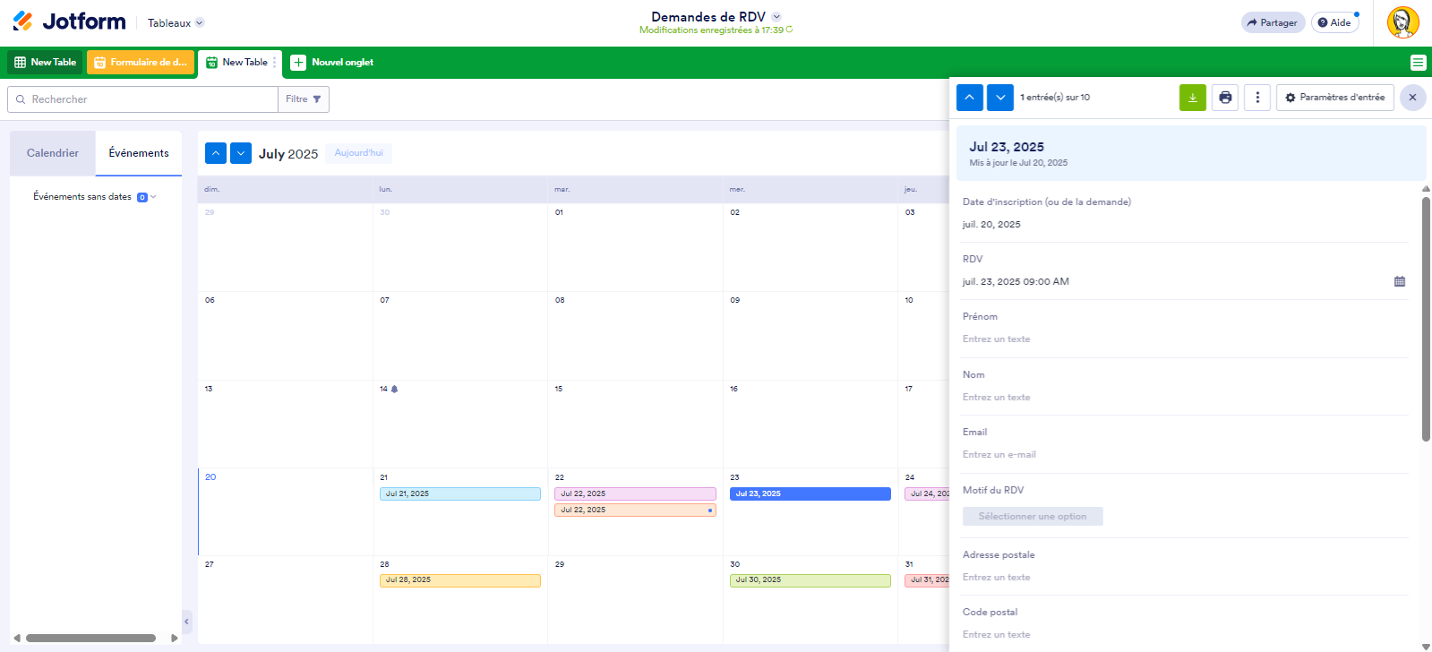
Task: Click the inscription date value juil. 20, 2025
Action: click(x=991, y=225)
